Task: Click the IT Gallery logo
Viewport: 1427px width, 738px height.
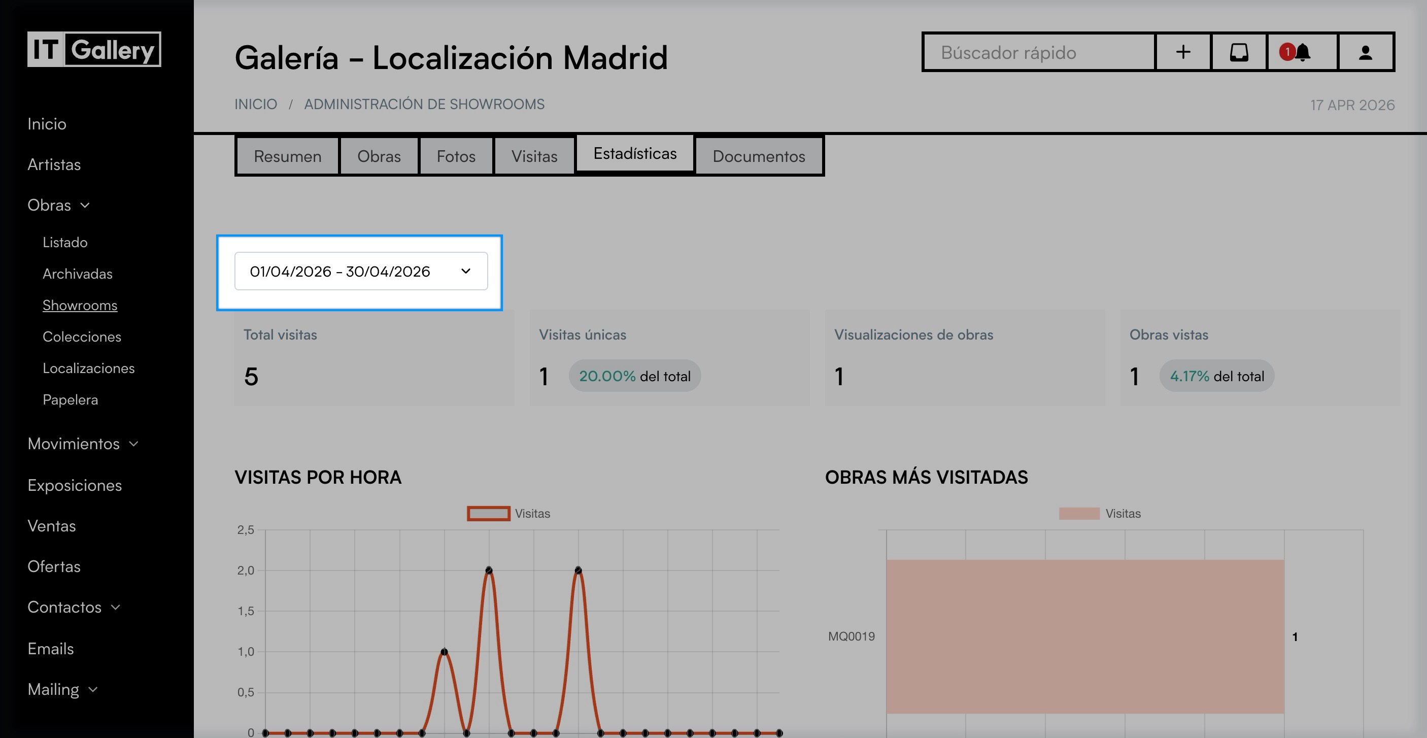Action: point(94,49)
